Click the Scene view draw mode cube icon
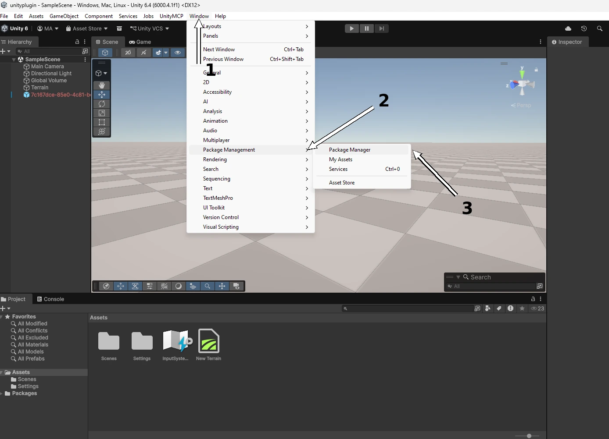This screenshot has width=609, height=439. coord(105,53)
